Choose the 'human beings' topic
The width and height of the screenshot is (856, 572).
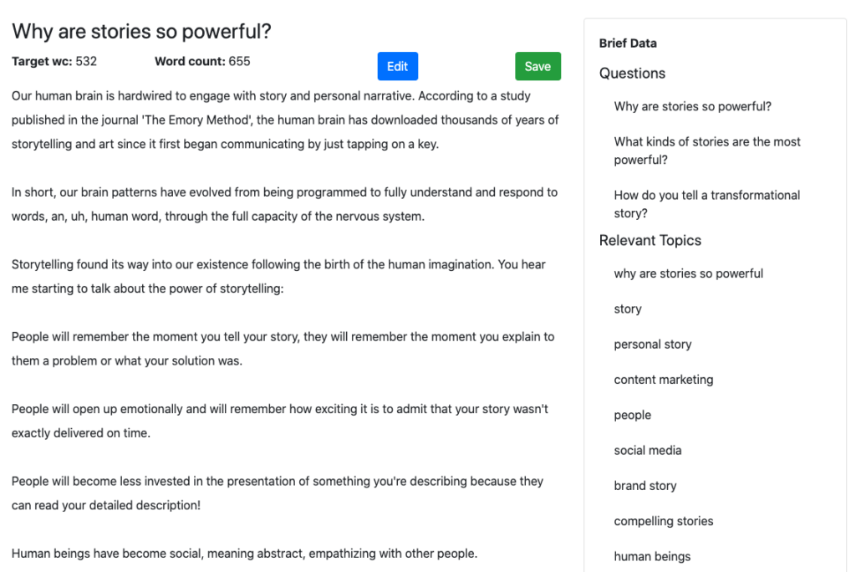pos(652,556)
